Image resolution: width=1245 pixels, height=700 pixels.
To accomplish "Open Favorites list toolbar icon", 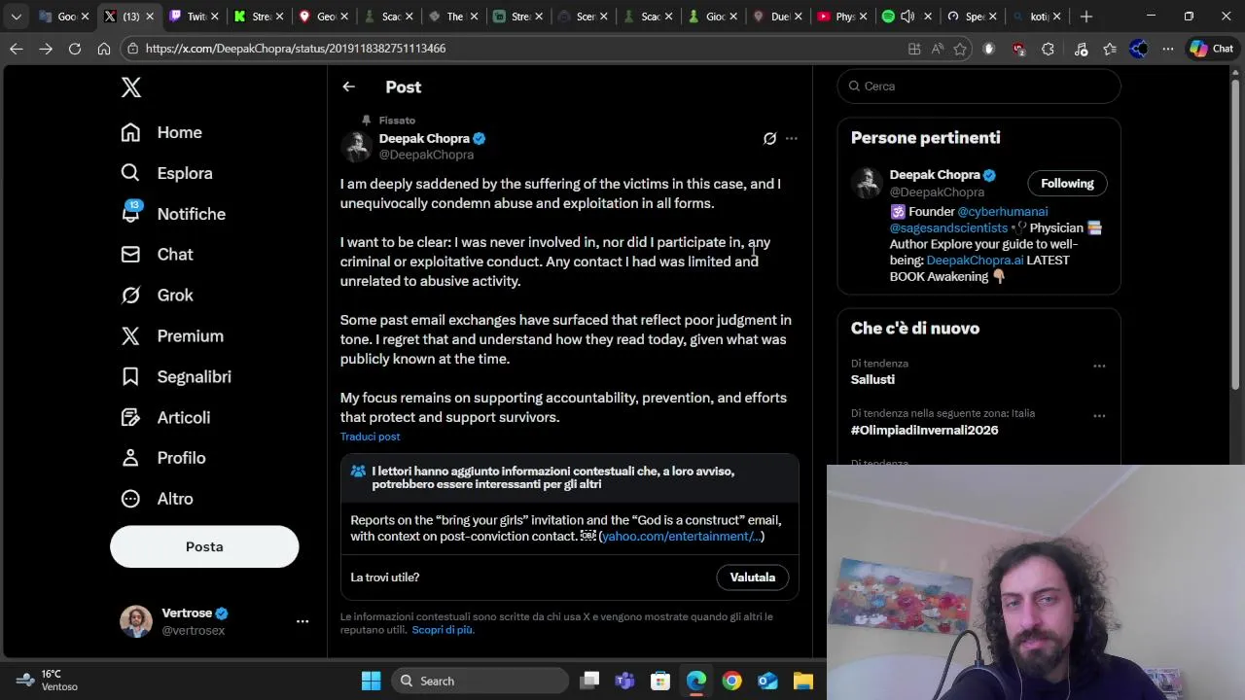I will click(1110, 49).
